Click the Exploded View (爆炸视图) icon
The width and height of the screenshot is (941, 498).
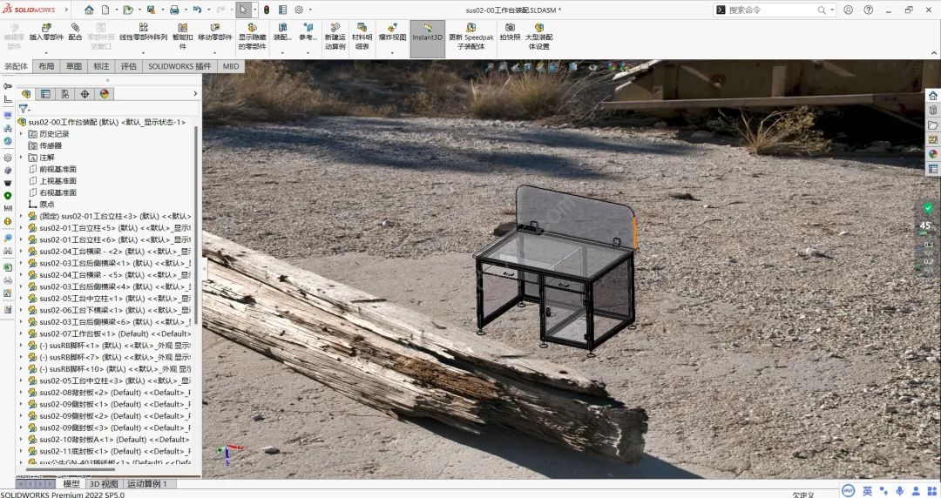tap(391, 28)
